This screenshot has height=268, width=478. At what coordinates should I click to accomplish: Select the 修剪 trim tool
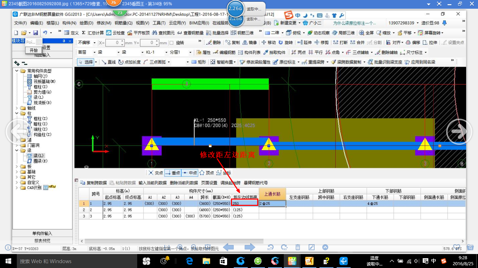(x=322, y=43)
